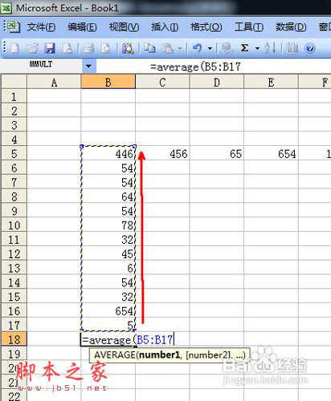
Task: Select row 1 header
Action: [14, 96]
